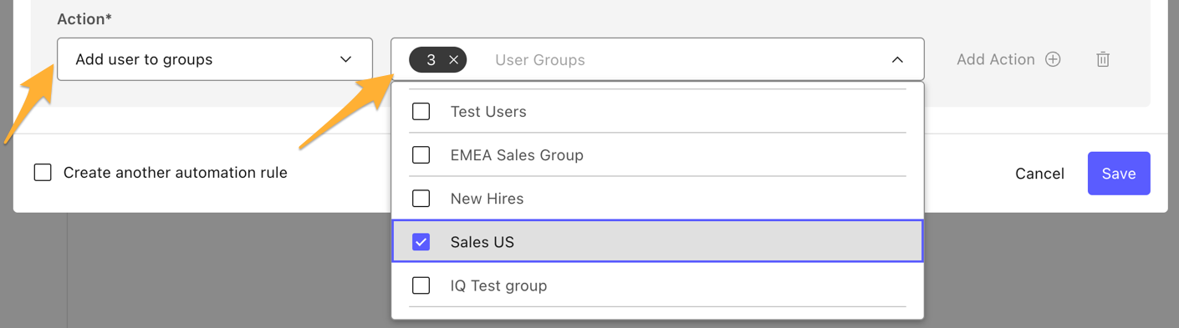This screenshot has height=328, width=1179.
Task: Open the Add user to groups dropdown
Action: 215,59
